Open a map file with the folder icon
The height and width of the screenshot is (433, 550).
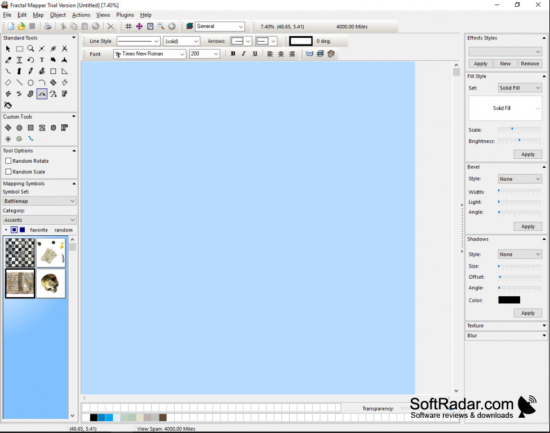pos(21,26)
